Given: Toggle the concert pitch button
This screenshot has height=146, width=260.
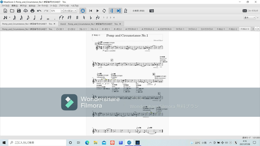Looking at the screenshot, I should tap(138, 11).
